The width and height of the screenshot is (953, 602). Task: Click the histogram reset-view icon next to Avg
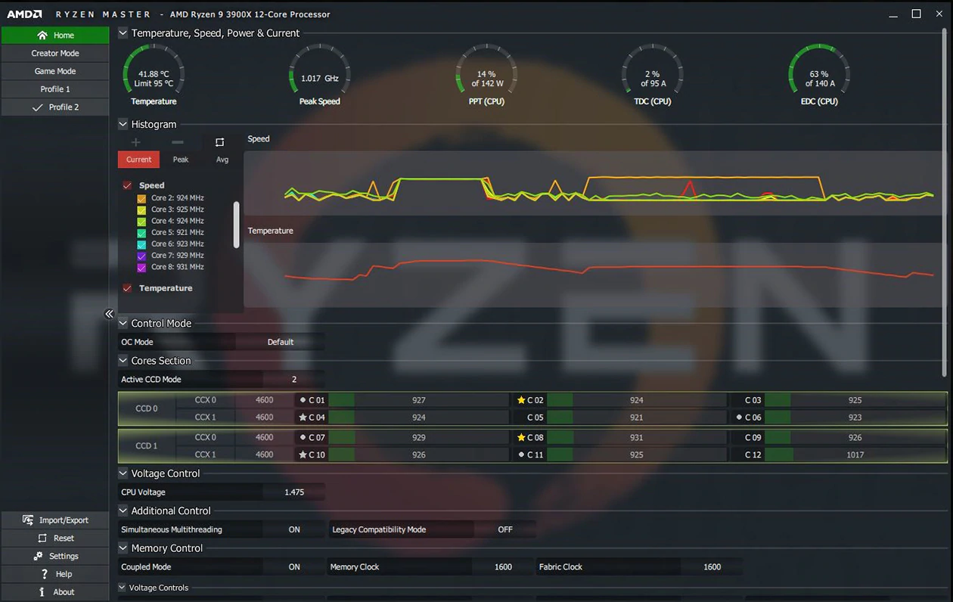click(x=219, y=141)
